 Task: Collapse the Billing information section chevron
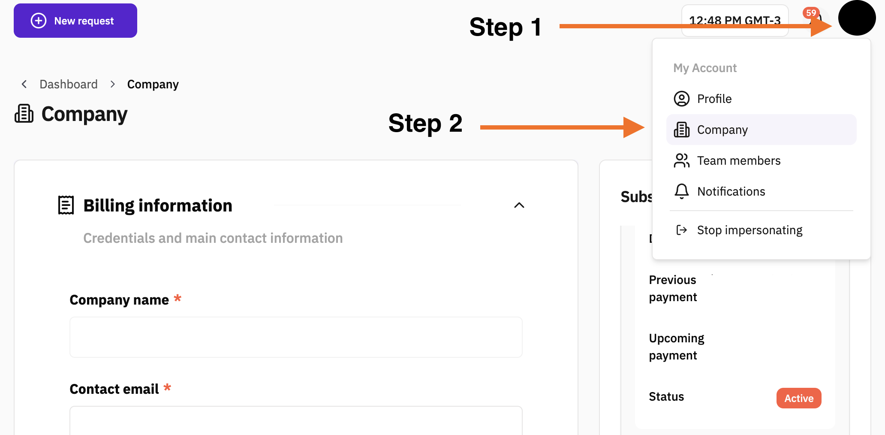pos(519,205)
